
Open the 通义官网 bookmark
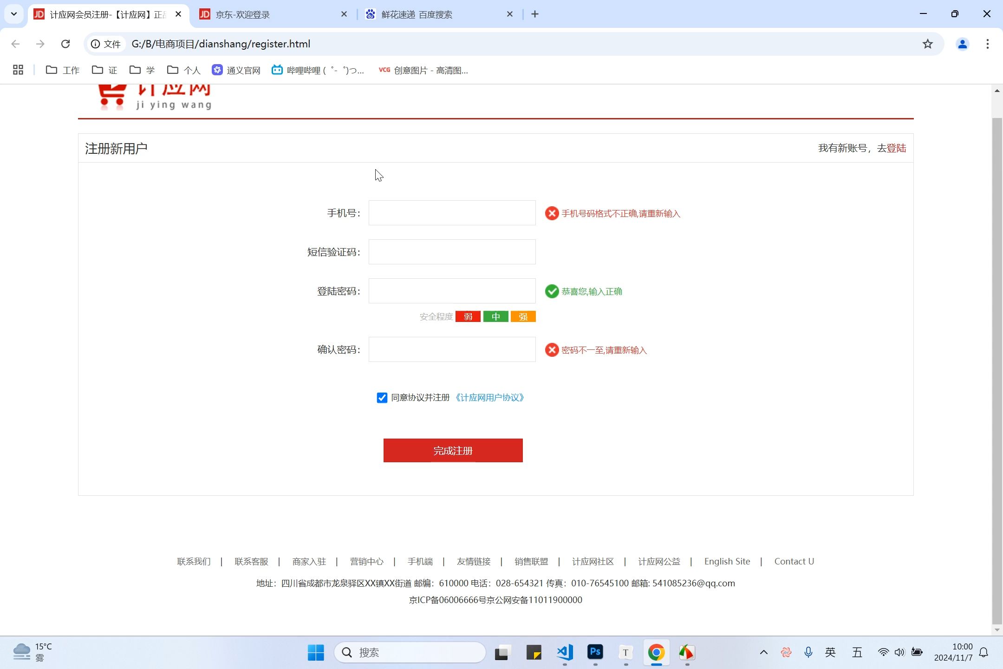click(236, 70)
